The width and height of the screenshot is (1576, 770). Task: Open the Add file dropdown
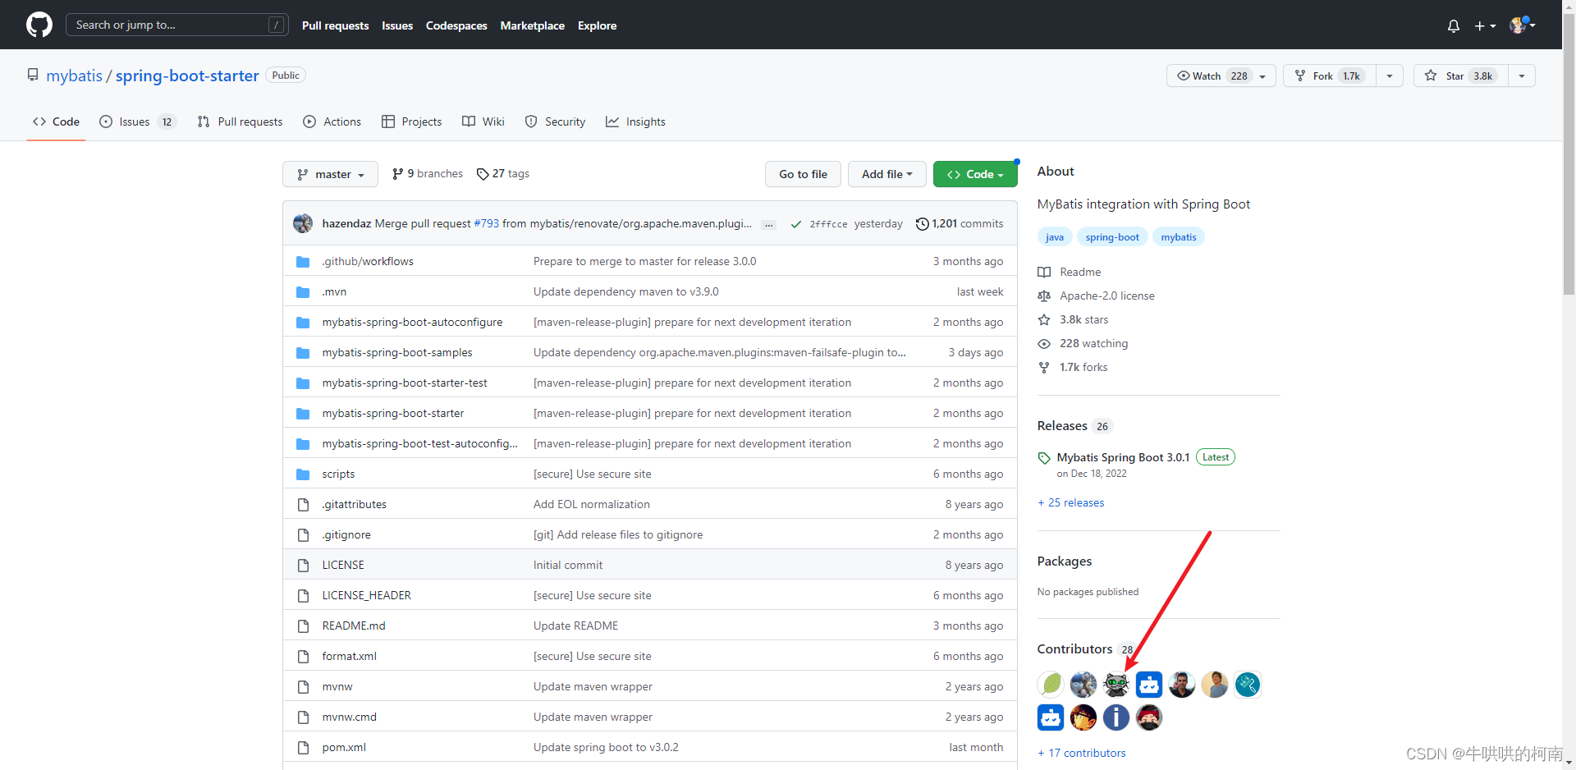click(886, 174)
